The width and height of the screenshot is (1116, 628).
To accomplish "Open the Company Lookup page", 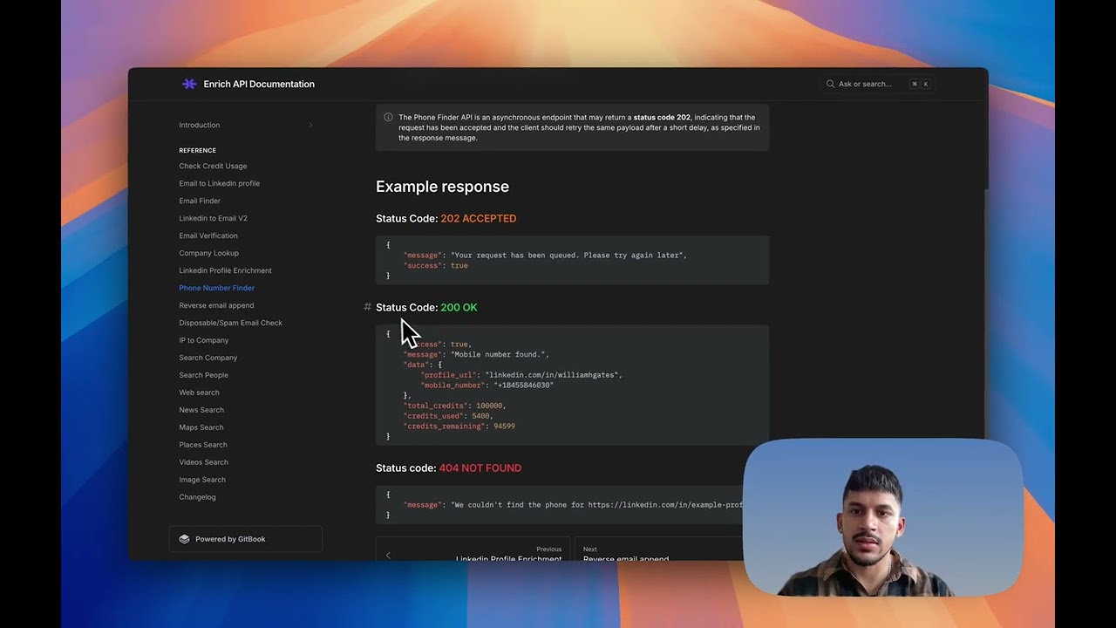I will coord(208,253).
